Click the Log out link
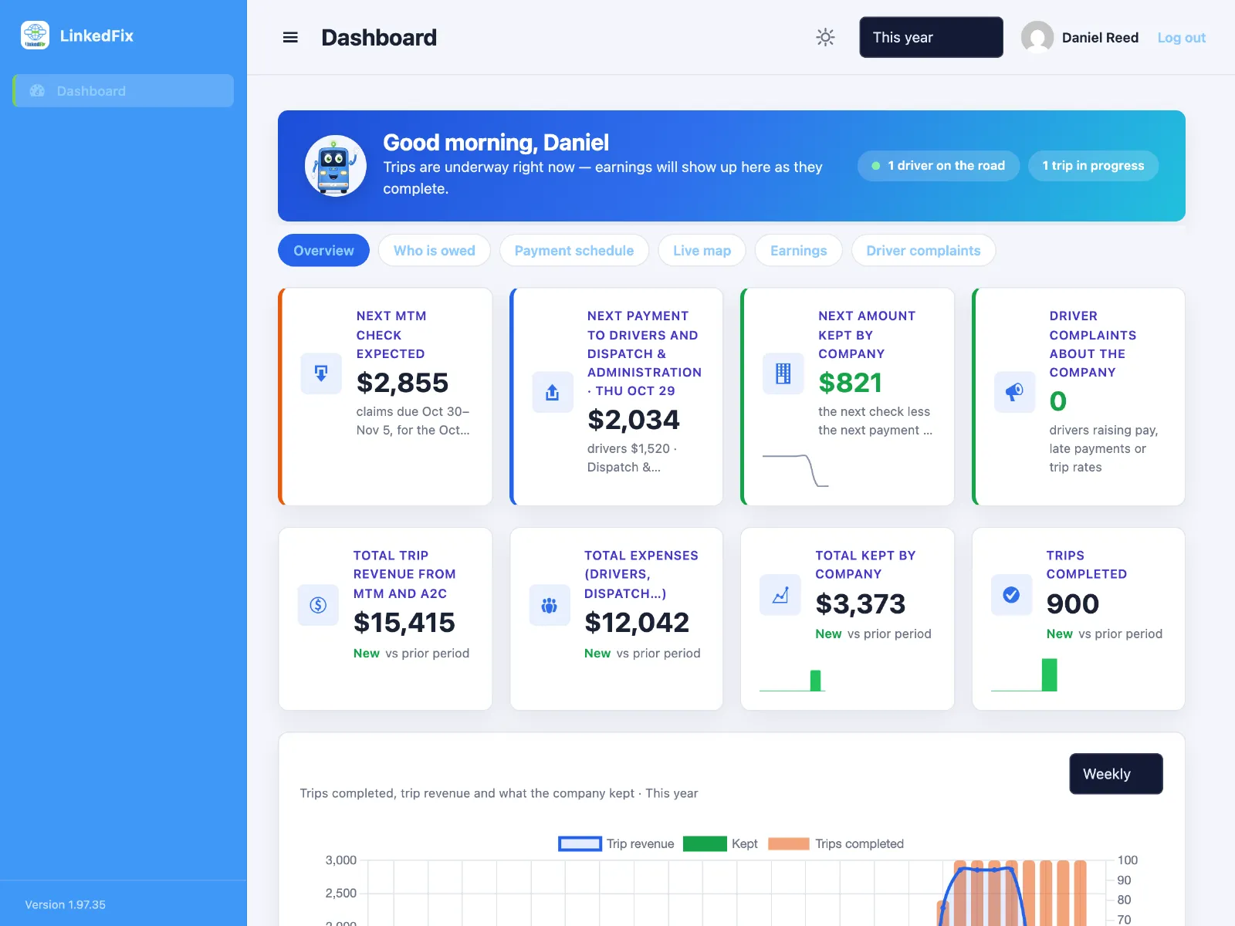 (1181, 38)
